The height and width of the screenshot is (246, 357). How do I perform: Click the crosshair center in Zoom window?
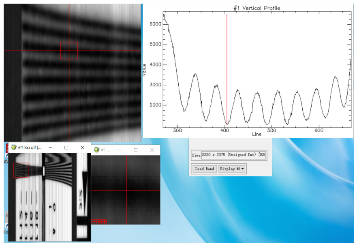pyautogui.click(x=126, y=190)
